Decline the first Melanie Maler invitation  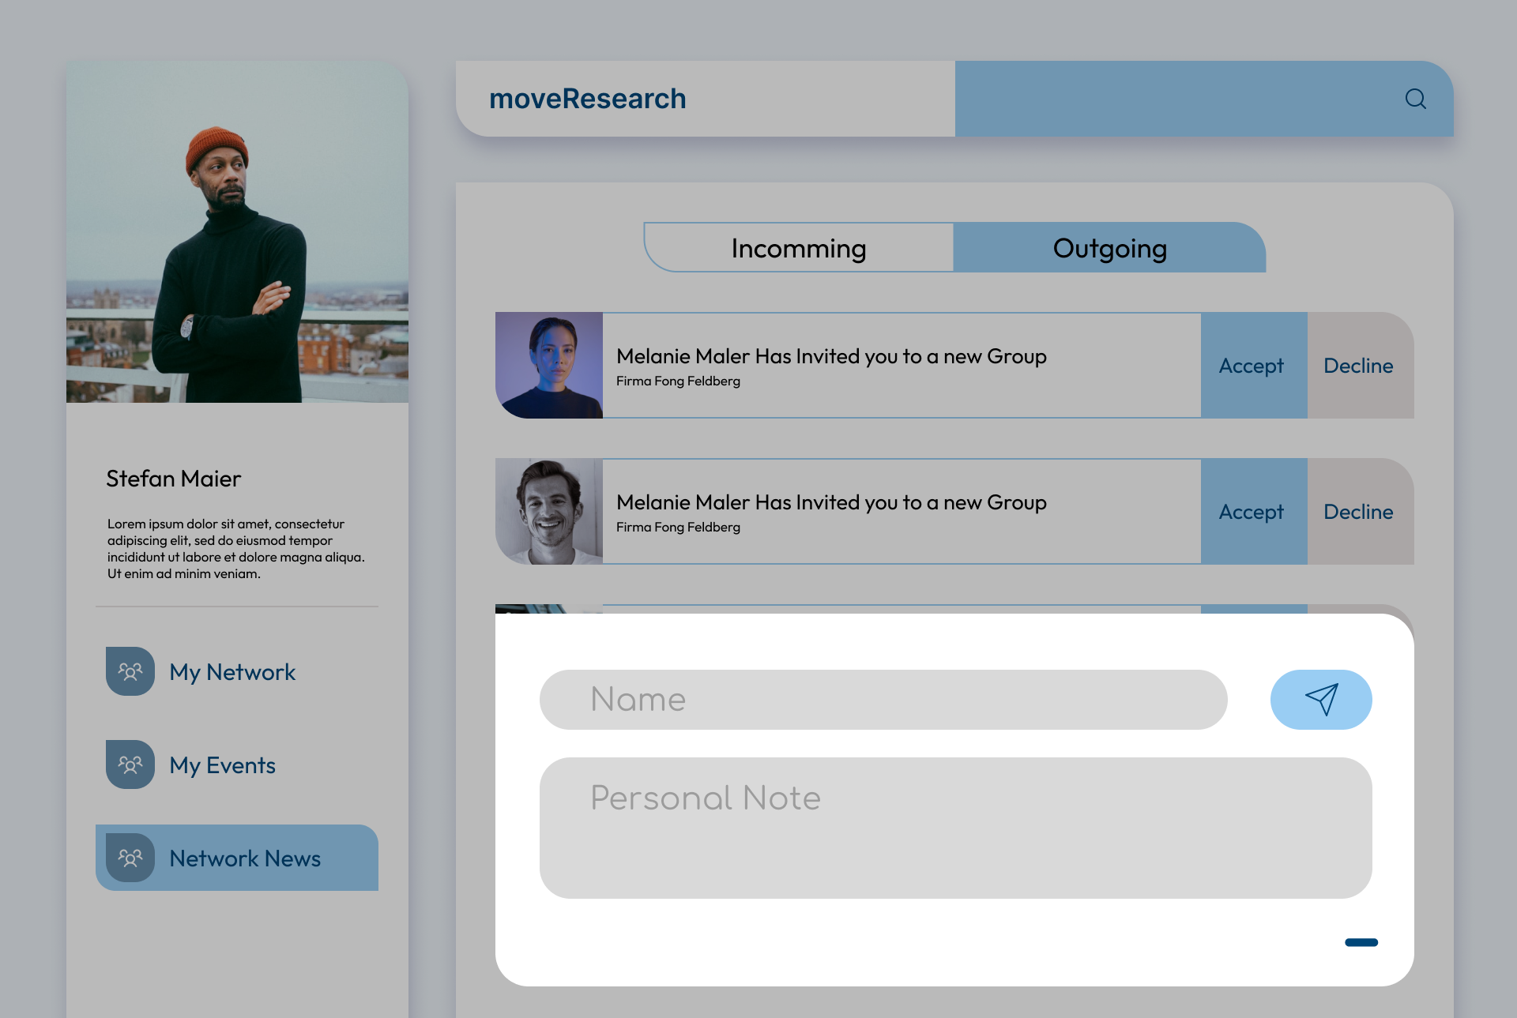tap(1359, 366)
